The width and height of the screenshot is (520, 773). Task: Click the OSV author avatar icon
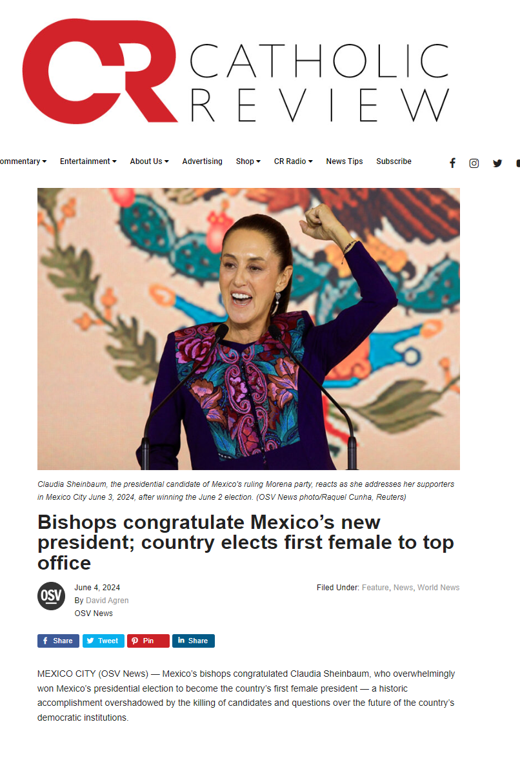51,596
